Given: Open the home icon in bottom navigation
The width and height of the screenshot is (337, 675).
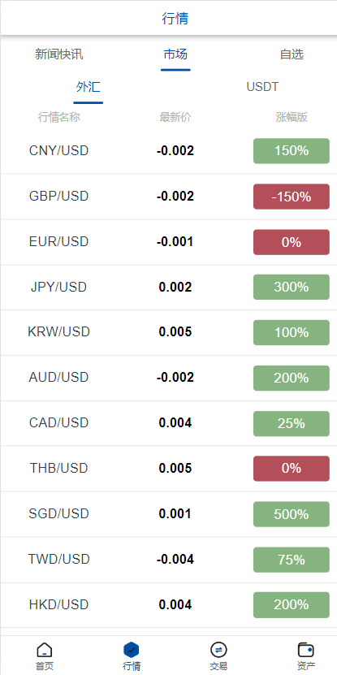Looking at the screenshot, I should pyautogui.click(x=45, y=649).
